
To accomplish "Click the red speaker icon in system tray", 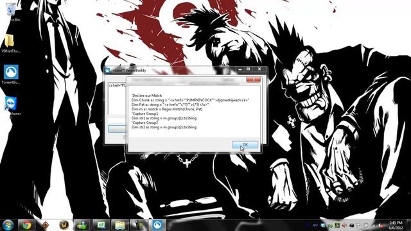I will [344, 225].
